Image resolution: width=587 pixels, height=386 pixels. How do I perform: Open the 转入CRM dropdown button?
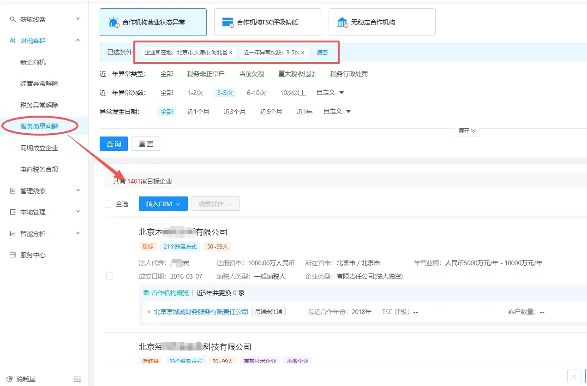(x=163, y=204)
